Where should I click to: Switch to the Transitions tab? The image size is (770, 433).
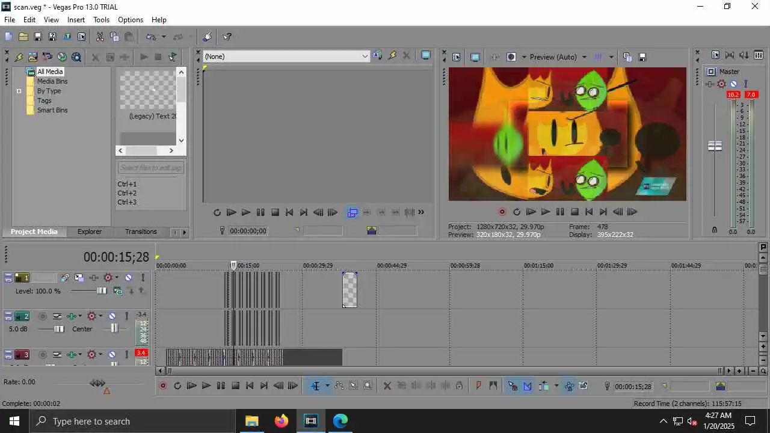pyautogui.click(x=141, y=232)
